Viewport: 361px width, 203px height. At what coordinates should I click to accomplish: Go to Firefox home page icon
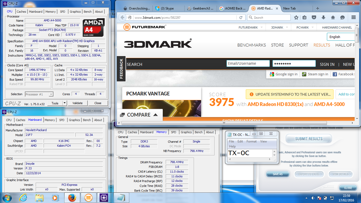point(333,18)
